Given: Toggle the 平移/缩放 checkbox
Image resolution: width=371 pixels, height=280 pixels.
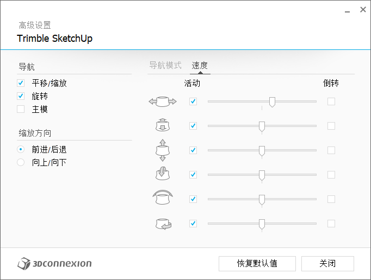Looking at the screenshot, I should tap(21, 83).
